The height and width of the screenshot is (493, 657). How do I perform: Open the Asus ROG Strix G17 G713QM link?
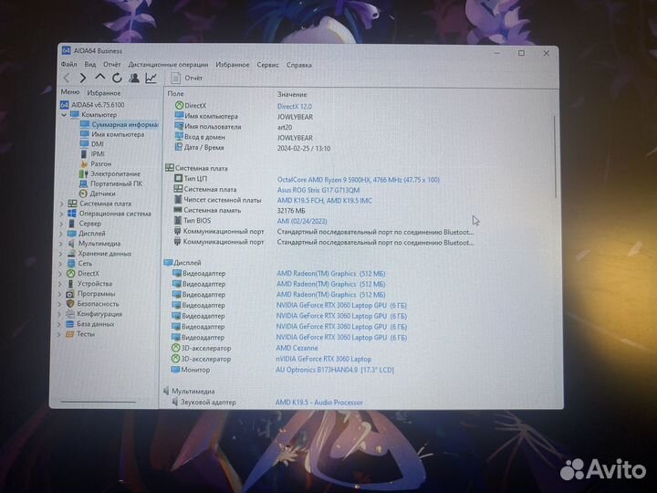tap(318, 190)
